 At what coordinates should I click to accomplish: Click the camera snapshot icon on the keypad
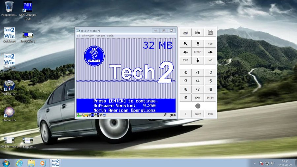point(198,33)
